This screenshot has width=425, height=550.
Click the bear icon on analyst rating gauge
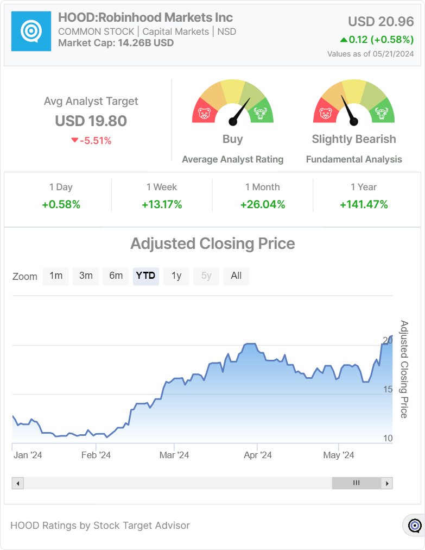coord(205,114)
